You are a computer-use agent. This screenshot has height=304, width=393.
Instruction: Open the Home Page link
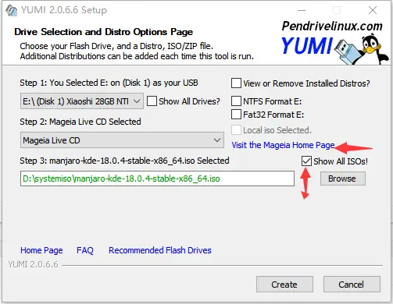click(x=41, y=250)
